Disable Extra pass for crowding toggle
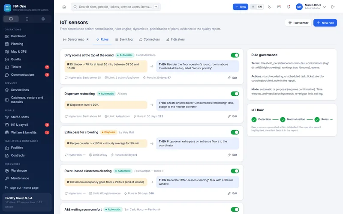 [235, 132]
